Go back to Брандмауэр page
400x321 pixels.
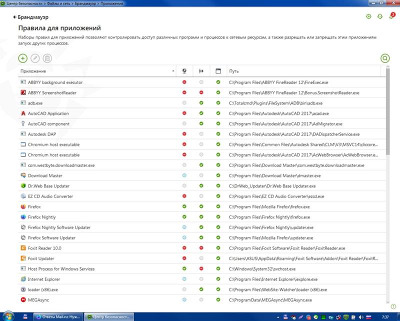[x=30, y=17]
